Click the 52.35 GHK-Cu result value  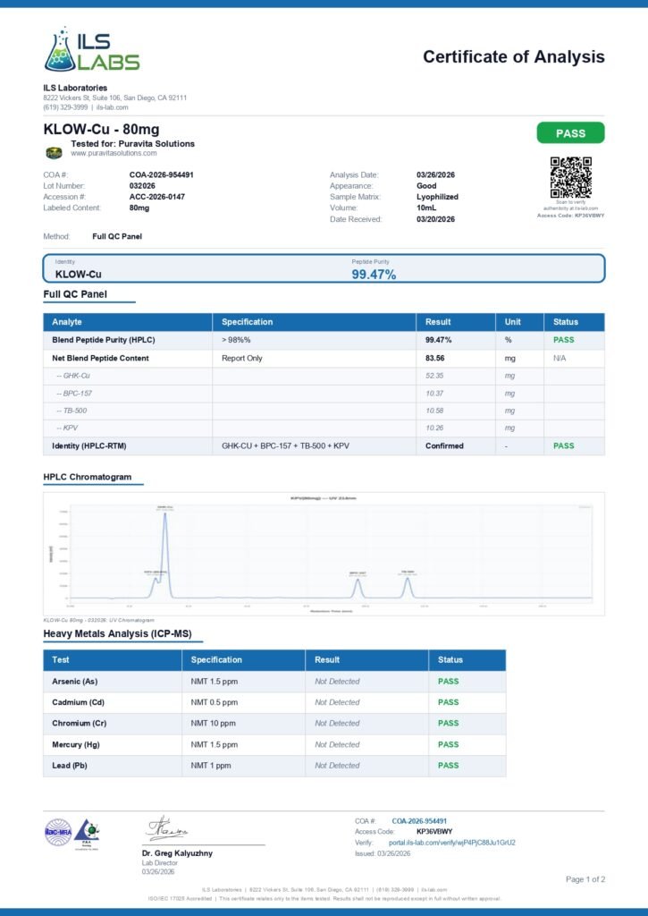click(x=434, y=376)
